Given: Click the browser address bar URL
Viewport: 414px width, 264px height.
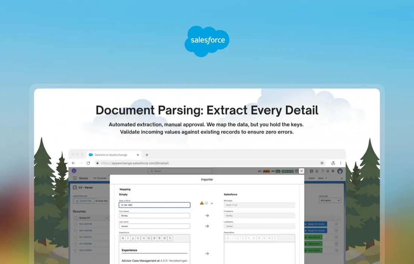Looking at the screenshot, I should coord(135,163).
